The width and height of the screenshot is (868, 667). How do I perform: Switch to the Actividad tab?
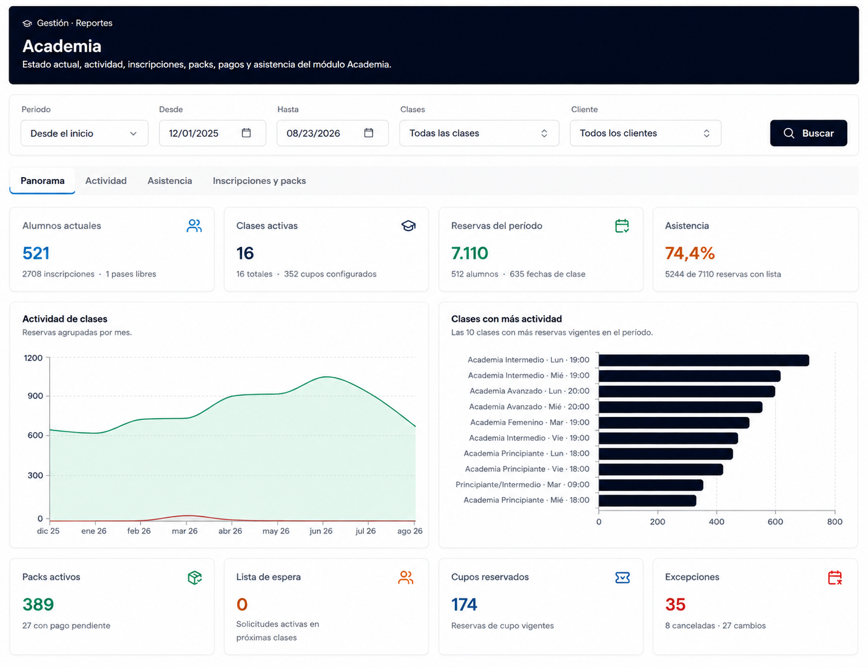click(x=106, y=181)
